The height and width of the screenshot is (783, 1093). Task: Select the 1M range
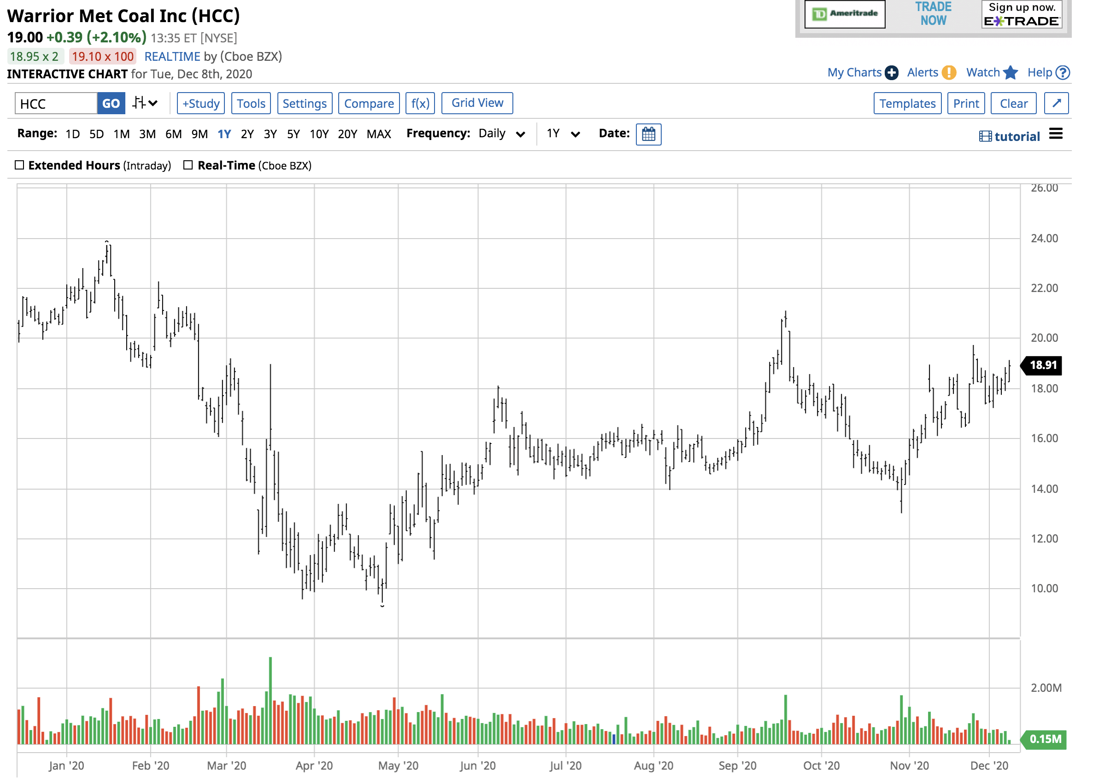coord(122,134)
